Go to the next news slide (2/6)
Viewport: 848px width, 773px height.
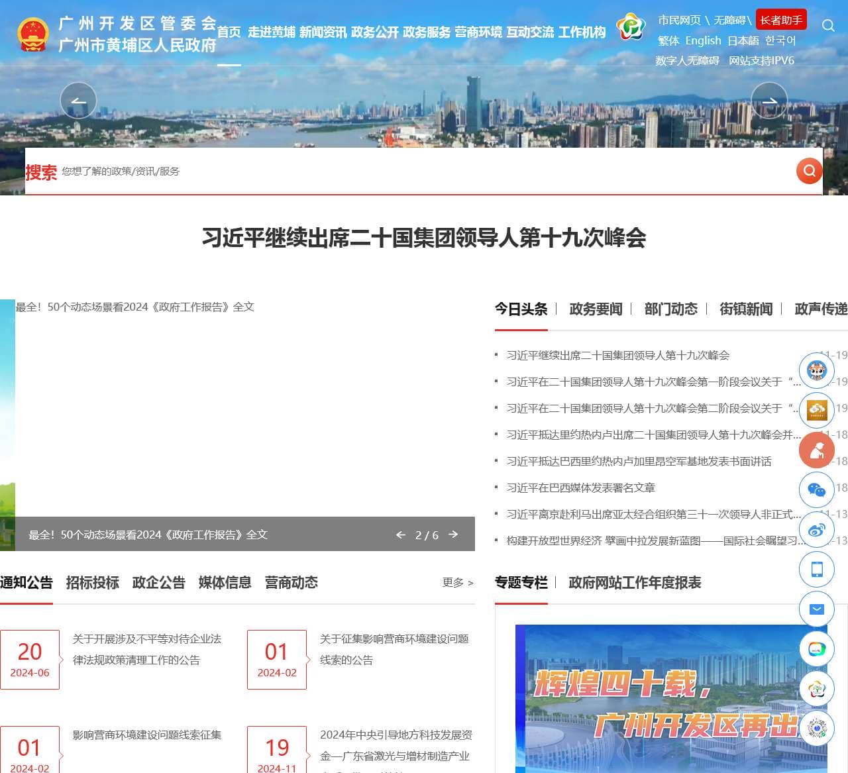click(453, 535)
